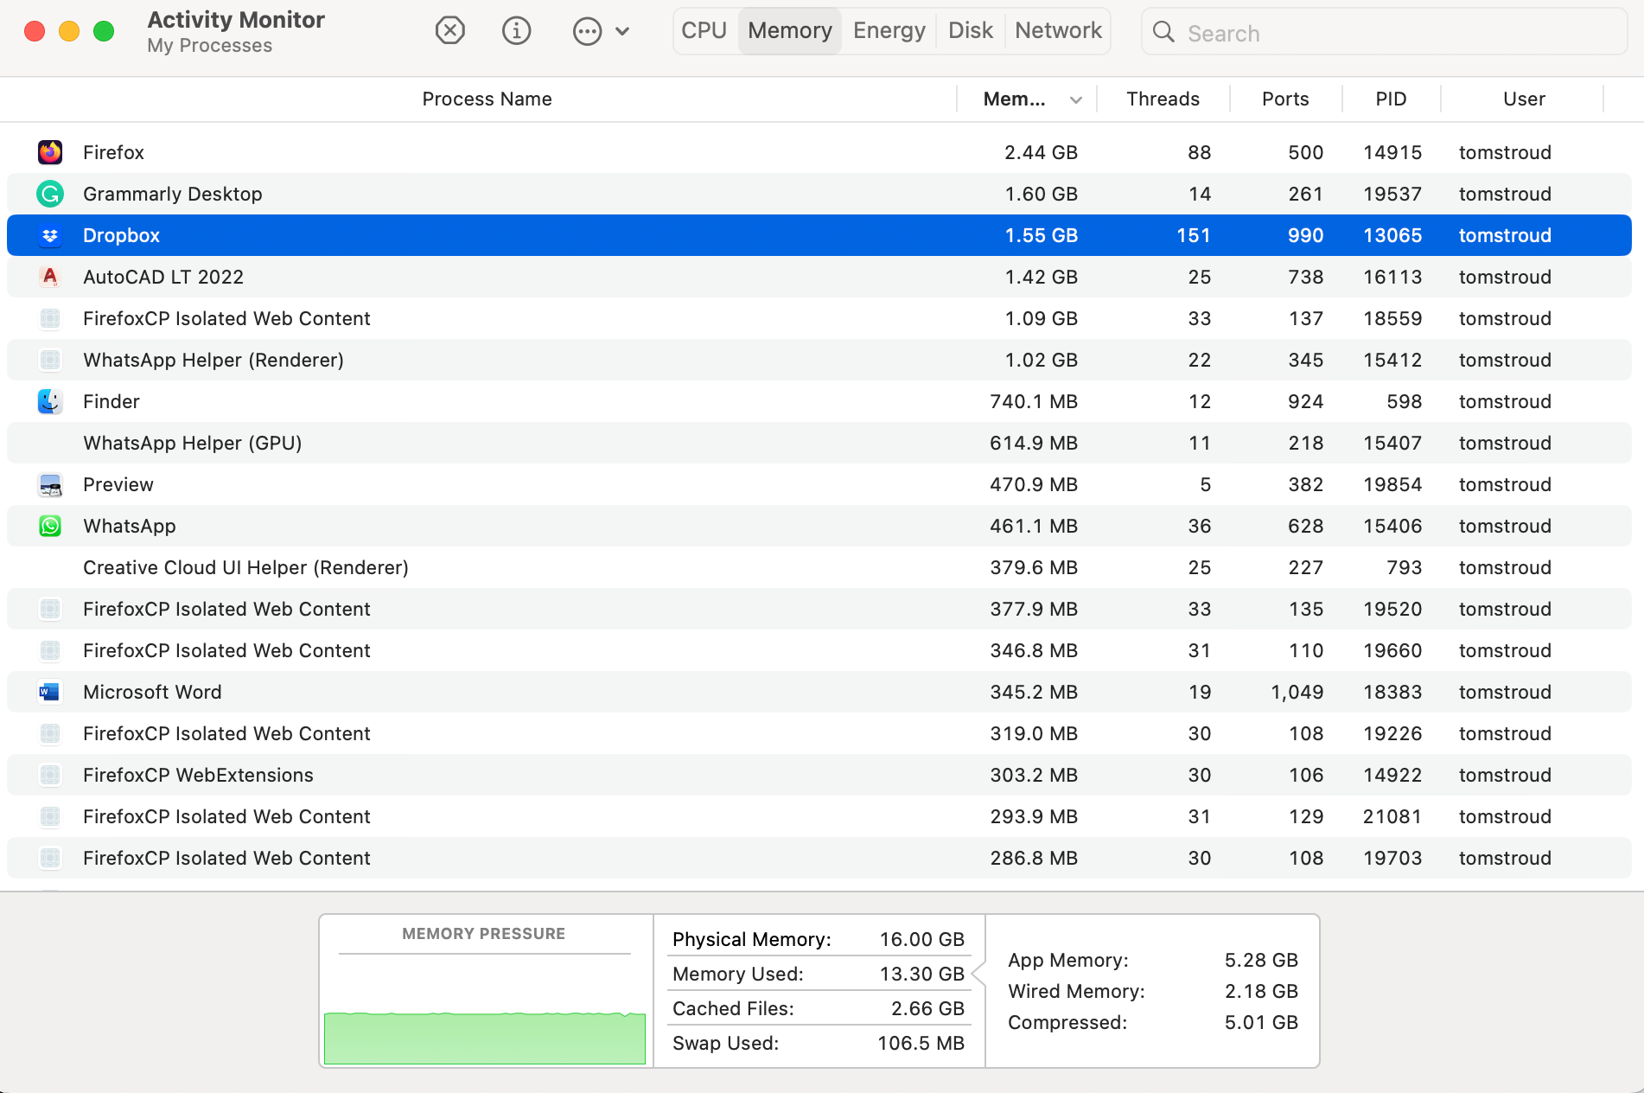Select the FirefoxCP WebExtensions row
This screenshot has width=1644, height=1093.
coord(819,775)
